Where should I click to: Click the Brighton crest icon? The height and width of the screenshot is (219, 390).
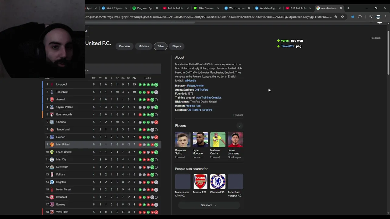click(x=52, y=182)
